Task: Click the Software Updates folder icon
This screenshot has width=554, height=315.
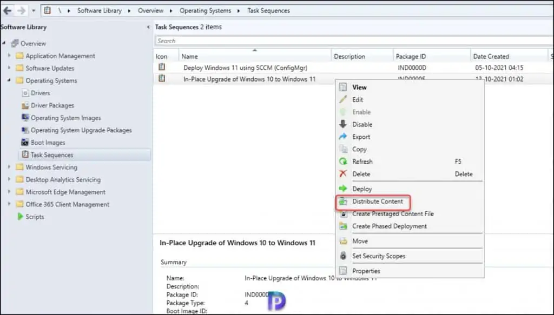Action: [x=20, y=68]
